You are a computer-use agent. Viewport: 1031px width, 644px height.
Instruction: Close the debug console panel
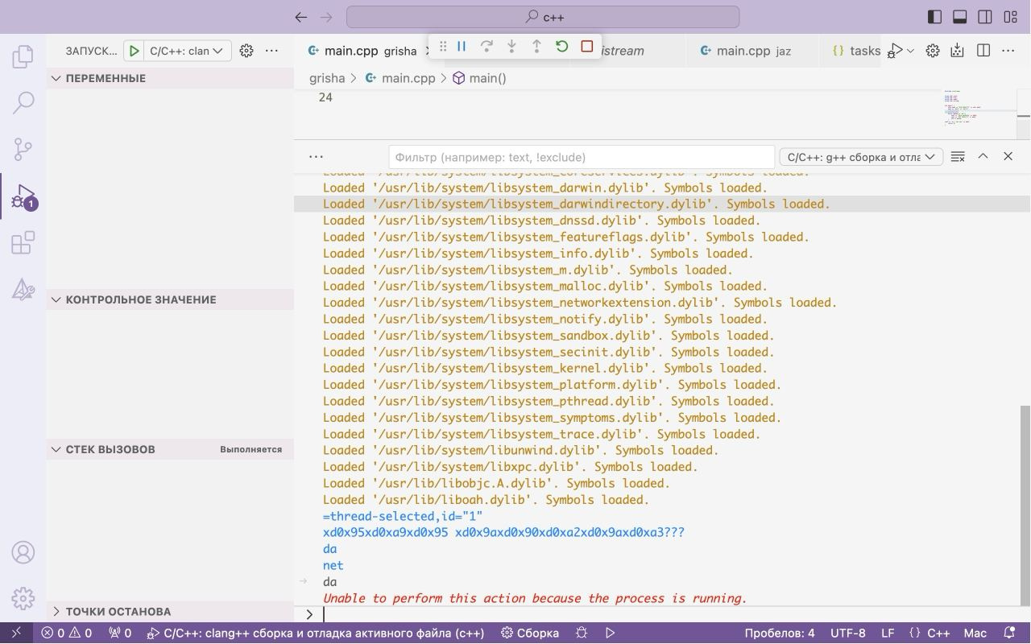1008,156
